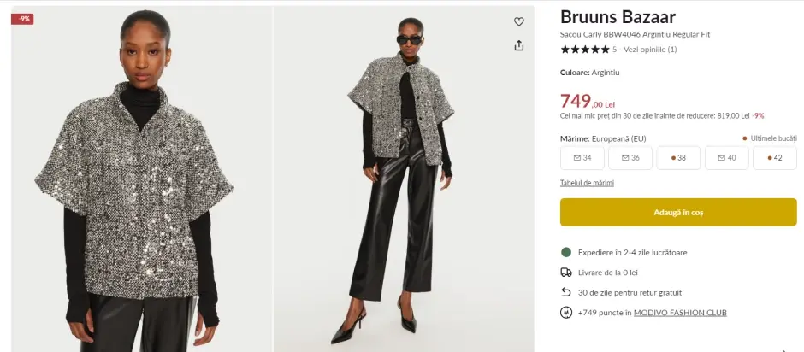Click the five-star rating
Screen dimensions: 804x352
584,50
